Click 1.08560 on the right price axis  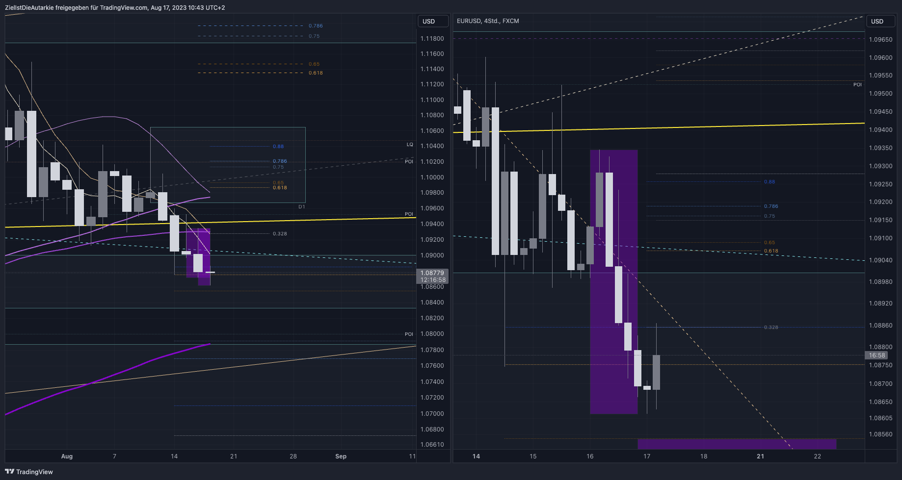[880, 434]
